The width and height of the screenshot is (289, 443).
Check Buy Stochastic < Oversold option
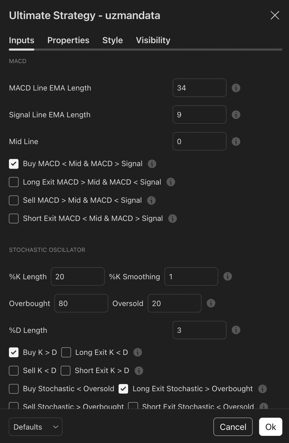pos(14,389)
